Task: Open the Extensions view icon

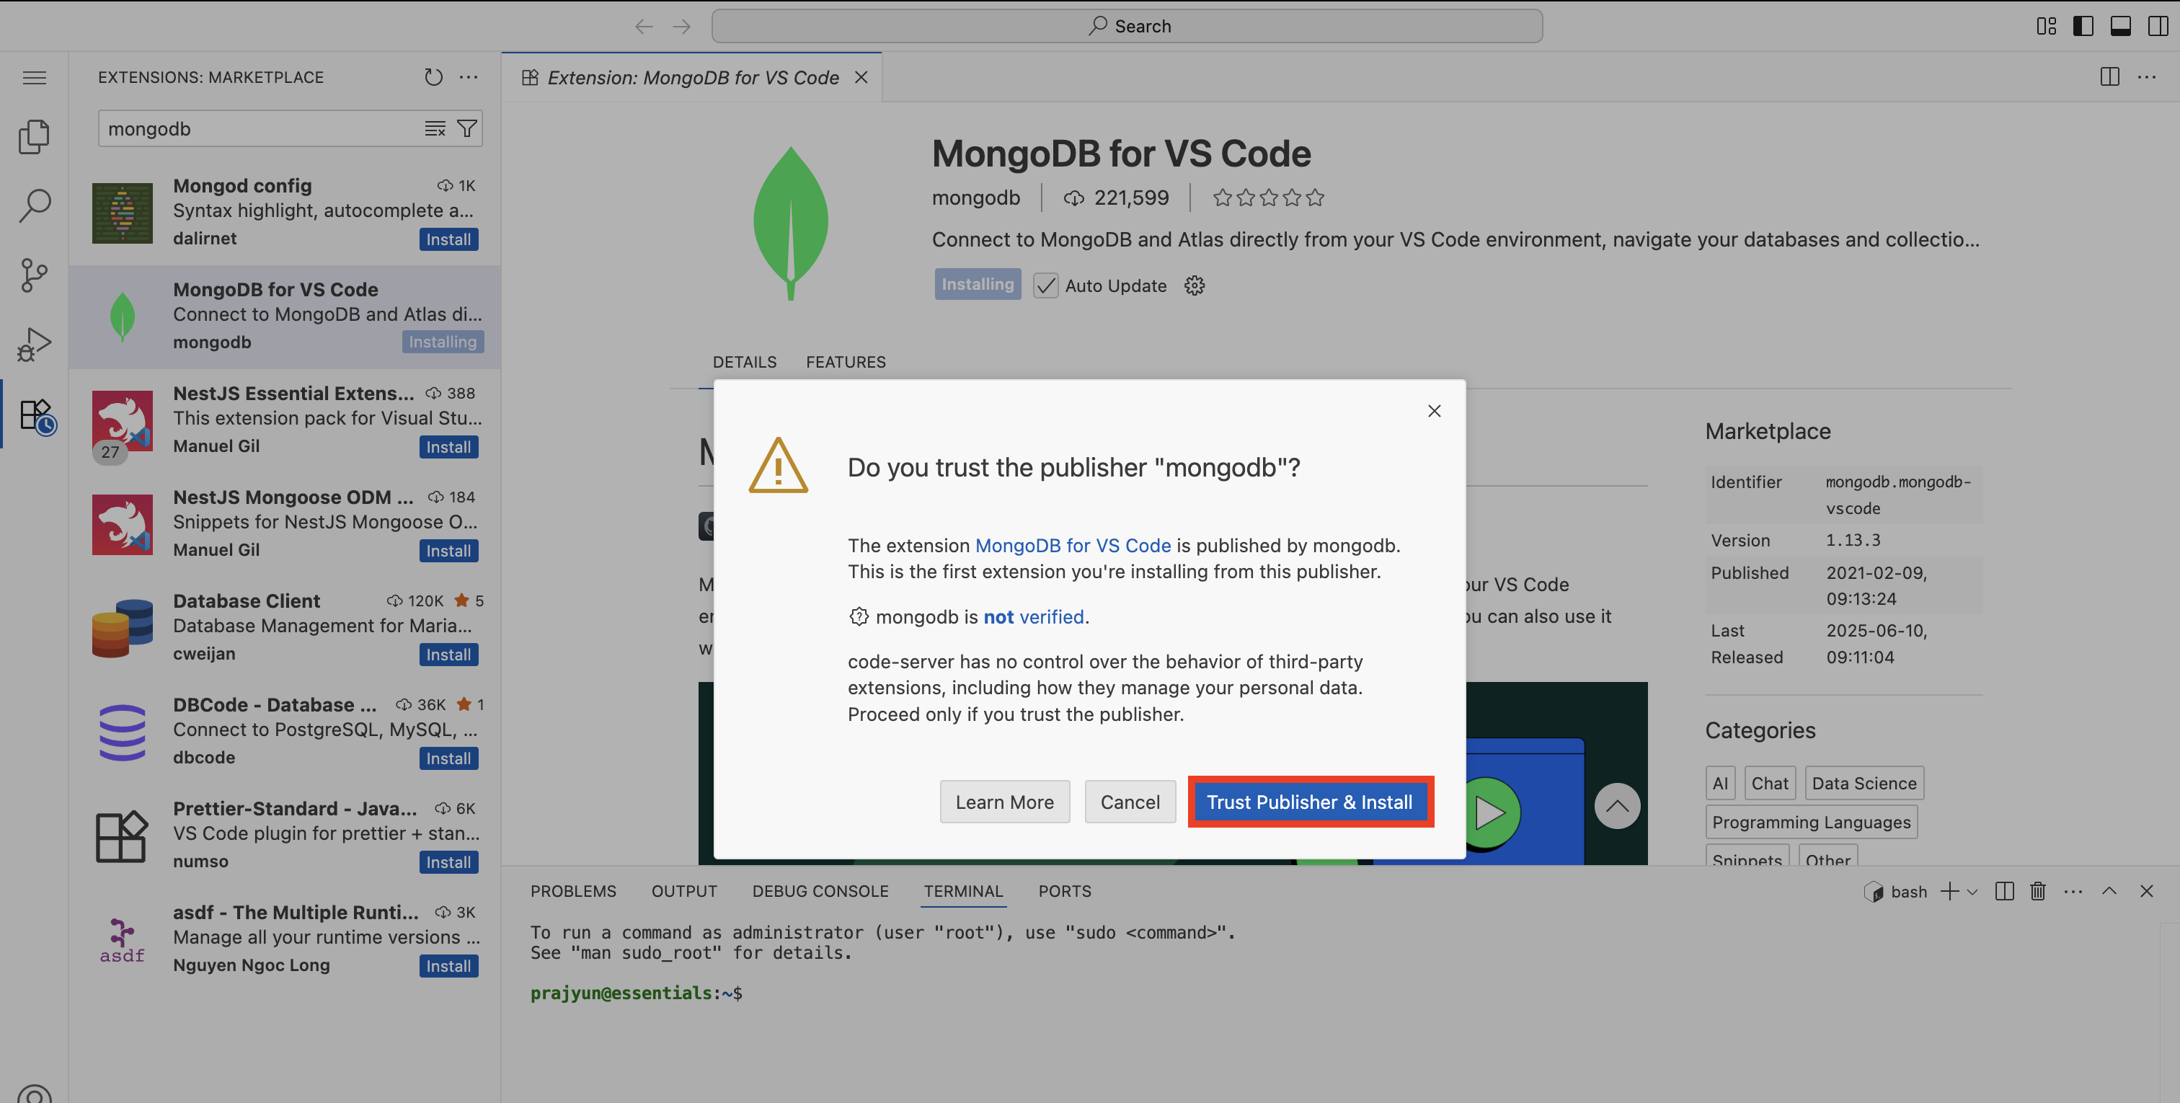Action: [x=36, y=416]
